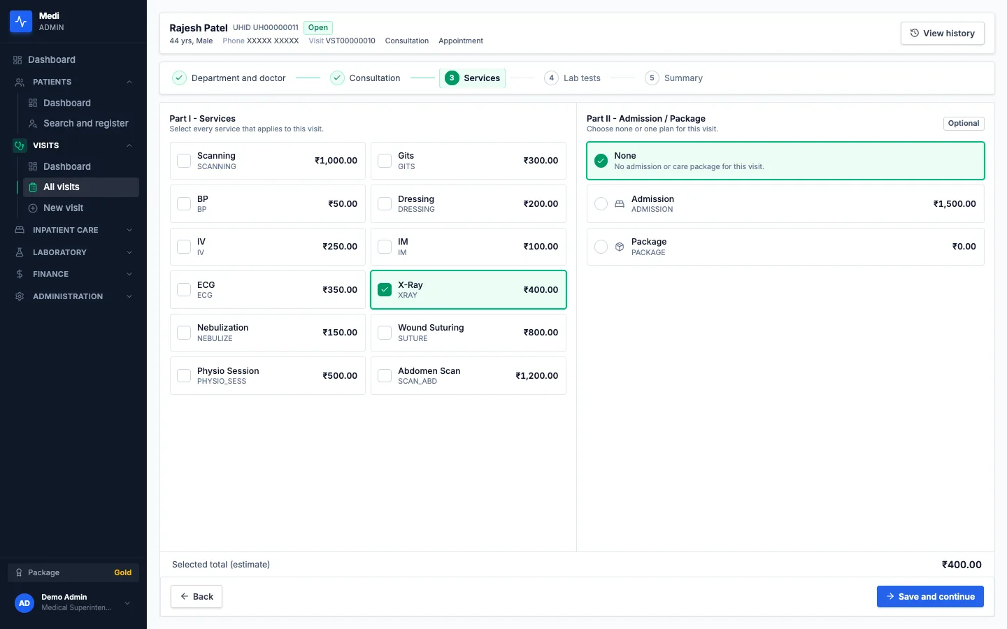The height and width of the screenshot is (629, 1007).
Task: Click the Finance dollar icon in sidebar
Action: pyautogui.click(x=20, y=274)
